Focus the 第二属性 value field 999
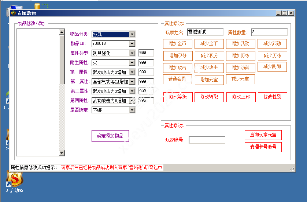The width and height of the screenshot is (307, 202). click(146, 81)
